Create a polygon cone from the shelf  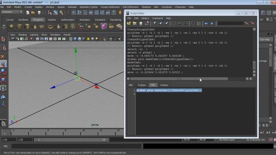34,27
